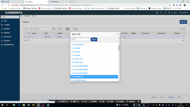Select the 140201 entry in the search list
The width and height of the screenshot is (190, 107).
[94, 55]
